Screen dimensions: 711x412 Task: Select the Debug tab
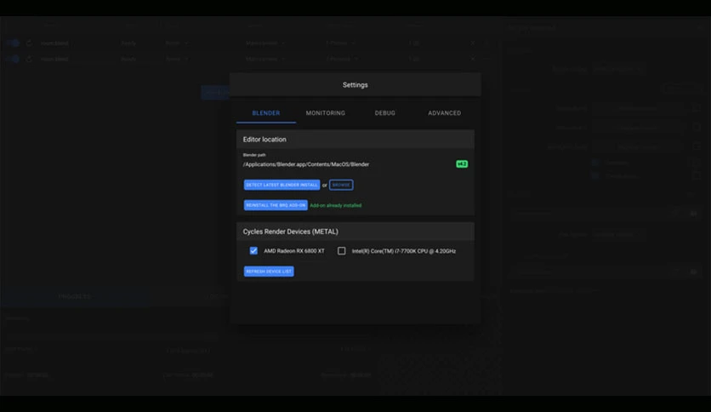(x=385, y=113)
